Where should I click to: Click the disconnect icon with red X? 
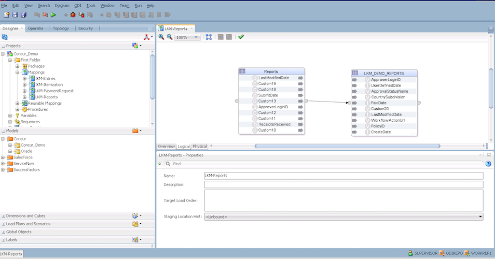click(x=45, y=15)
